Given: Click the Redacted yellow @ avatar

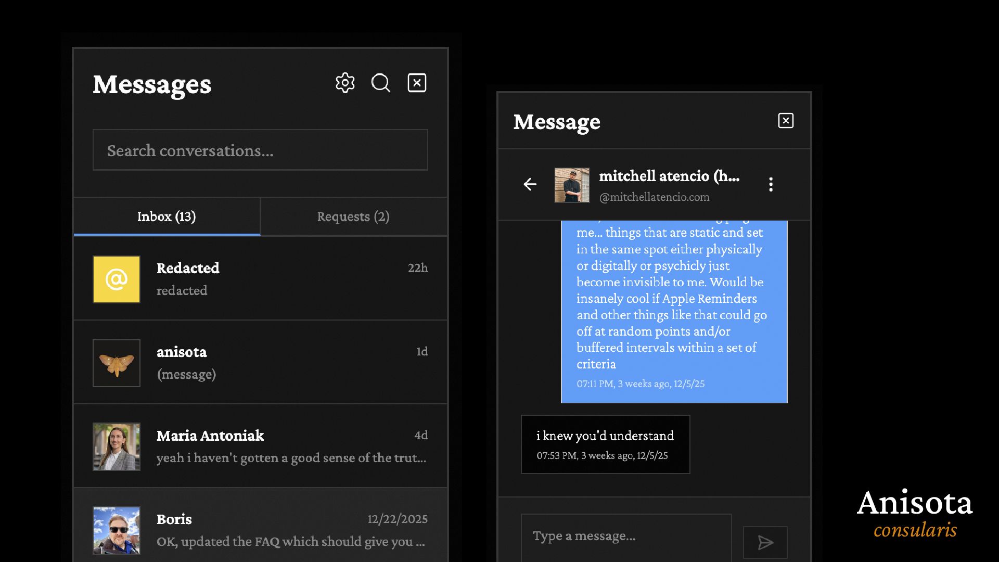Looking at the screenshot, I should (x=117, y=279).
